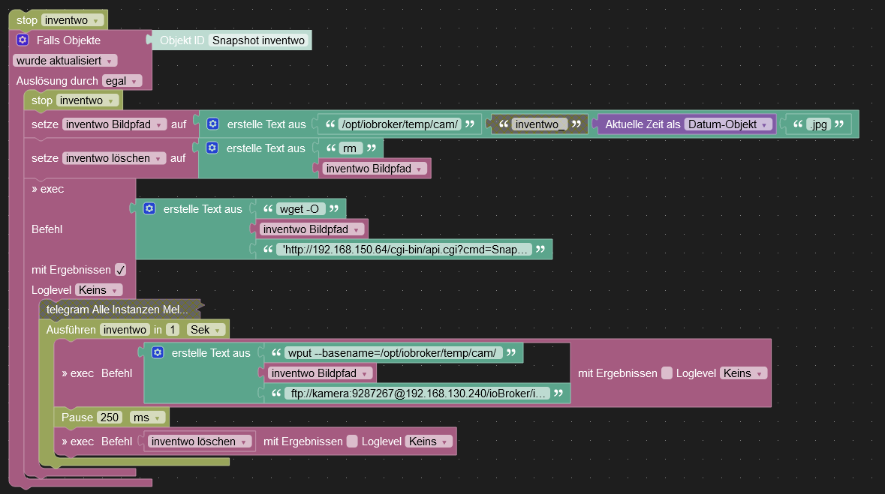The height and width of the screenshot is (494, 885).
Task: Open wurde aktualisiert trigger dropdown
Action: (65, 60)
